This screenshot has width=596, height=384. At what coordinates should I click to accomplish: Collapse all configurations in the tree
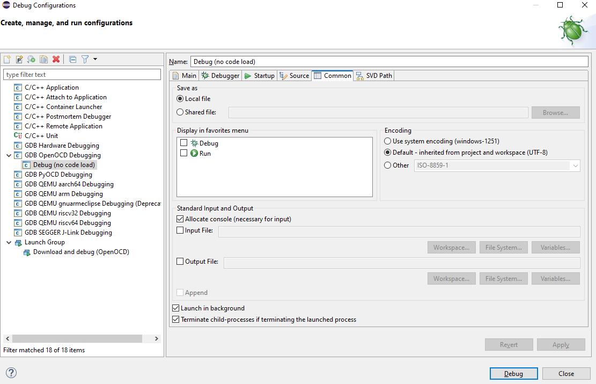[73, 59]
